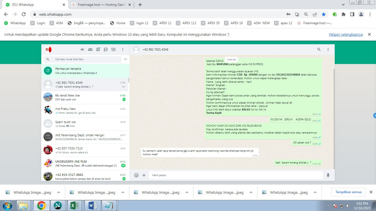Click the message 'AD pesan cod ?'

[307, 143]
